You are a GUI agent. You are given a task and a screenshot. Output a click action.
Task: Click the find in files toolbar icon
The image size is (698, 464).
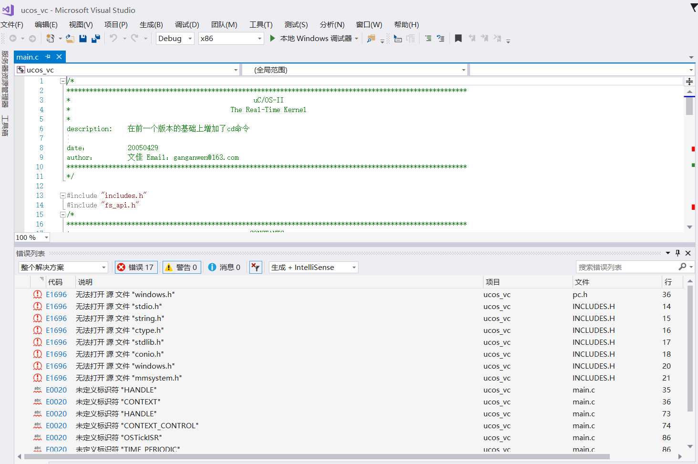[371, 39]
